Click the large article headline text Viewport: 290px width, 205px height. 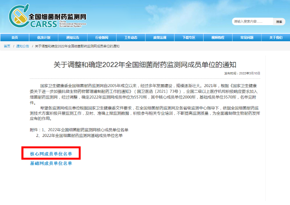coord(145,64)
